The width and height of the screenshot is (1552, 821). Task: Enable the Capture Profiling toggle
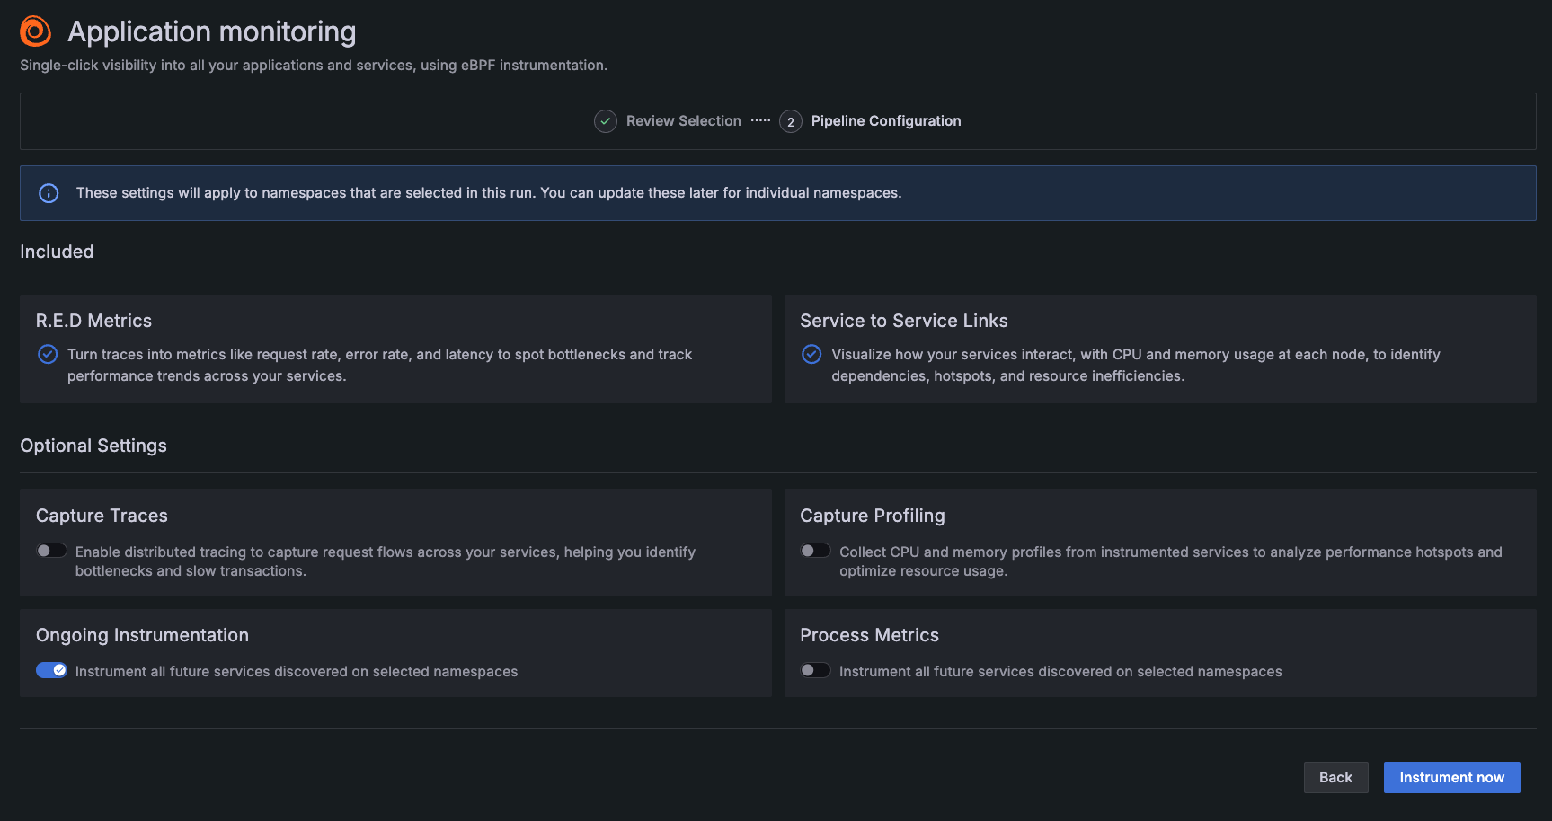pos(815,550)
